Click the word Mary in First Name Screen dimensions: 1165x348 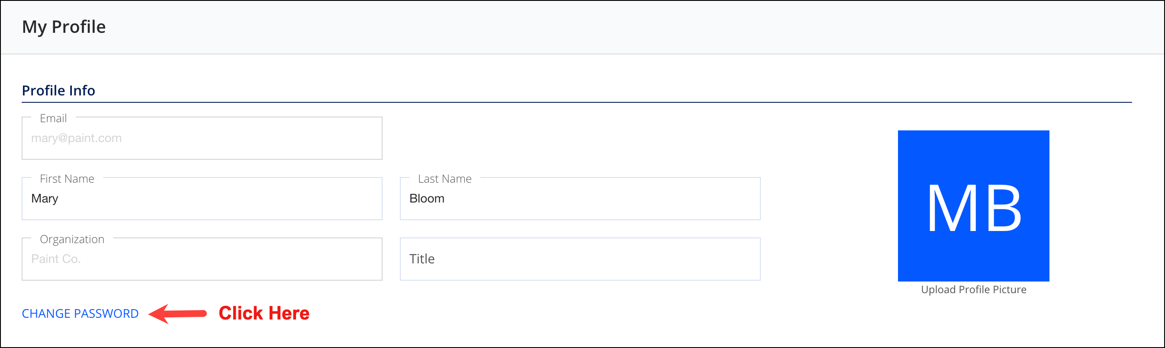pyautogui.click(x=45, y=199)
